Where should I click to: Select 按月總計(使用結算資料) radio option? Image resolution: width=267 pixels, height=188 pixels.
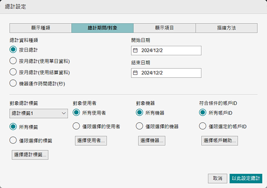[13, 72]
